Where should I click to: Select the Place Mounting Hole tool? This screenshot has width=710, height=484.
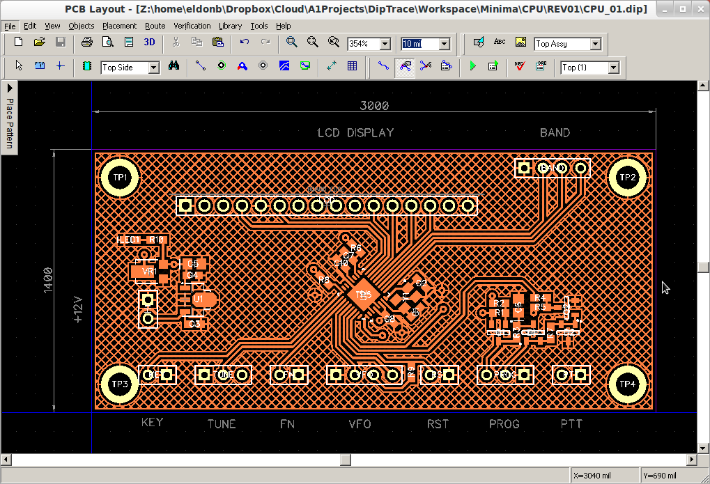(x=263, y=65)
